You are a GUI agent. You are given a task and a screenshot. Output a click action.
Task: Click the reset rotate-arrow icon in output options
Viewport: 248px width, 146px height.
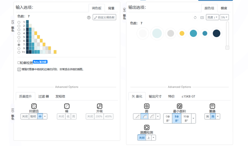point(195,17)
